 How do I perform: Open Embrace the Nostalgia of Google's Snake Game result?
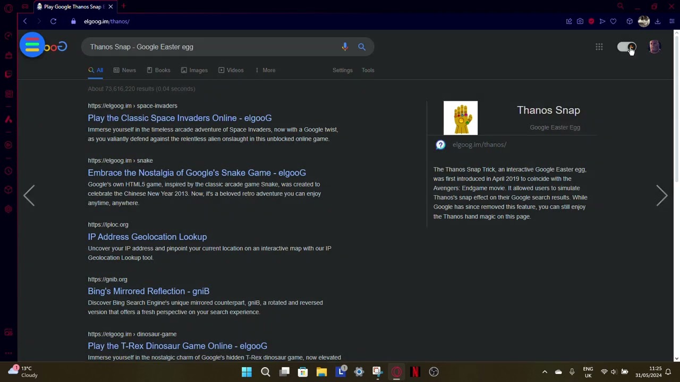[x=197, y=172]
